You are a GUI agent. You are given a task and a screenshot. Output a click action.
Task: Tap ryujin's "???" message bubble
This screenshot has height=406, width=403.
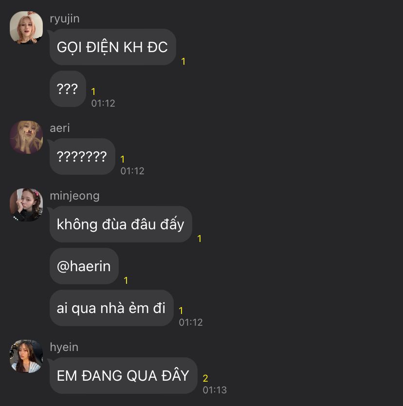68,89
